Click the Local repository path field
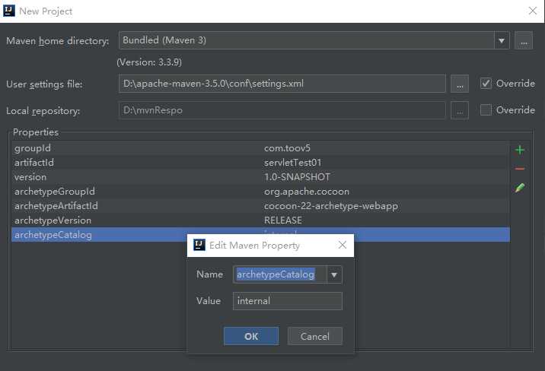The width and height of the screenshot is (545, 371). click(282, 110)
